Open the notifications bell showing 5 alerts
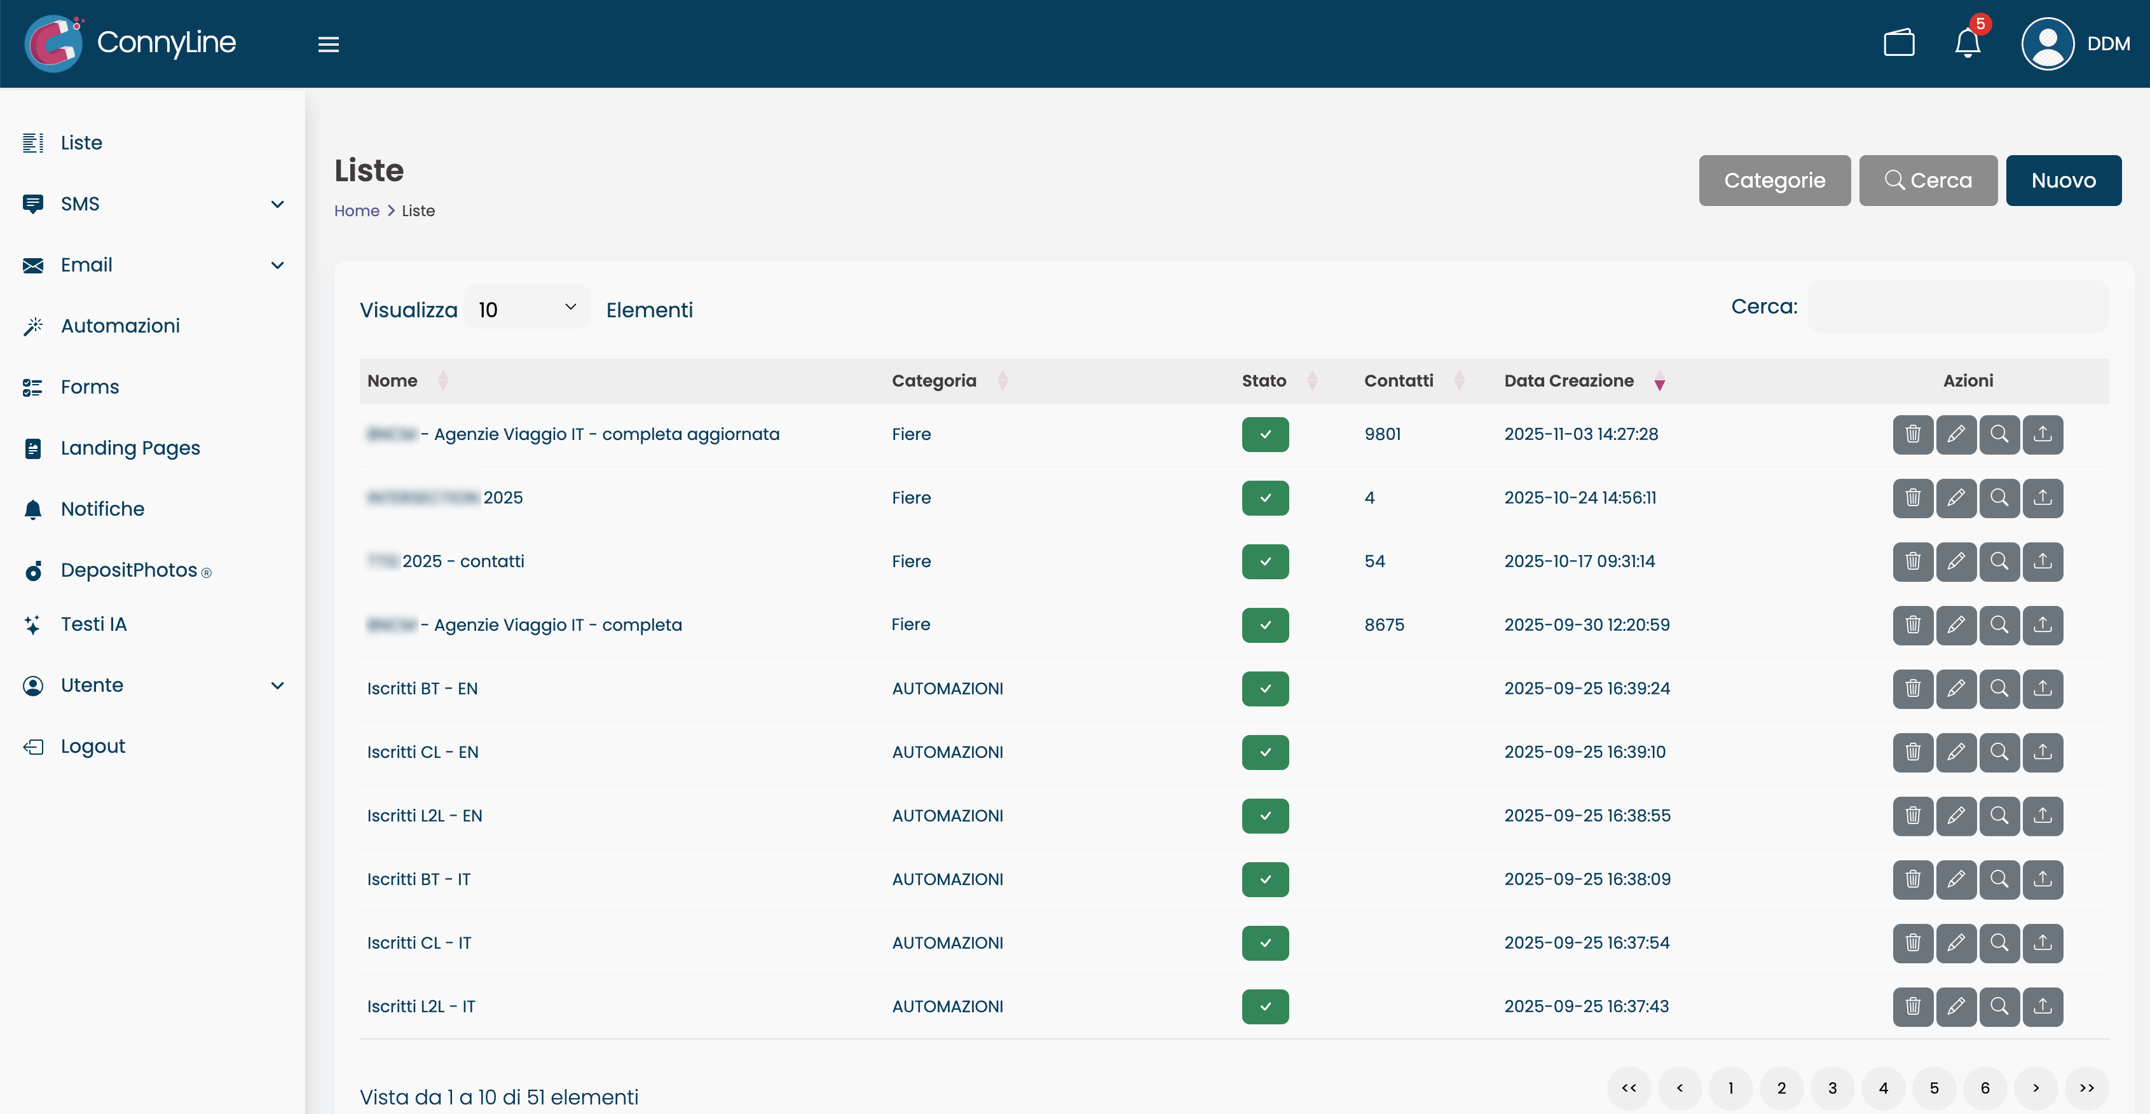This screenshot has width=2150, height=1114. 1967,43
